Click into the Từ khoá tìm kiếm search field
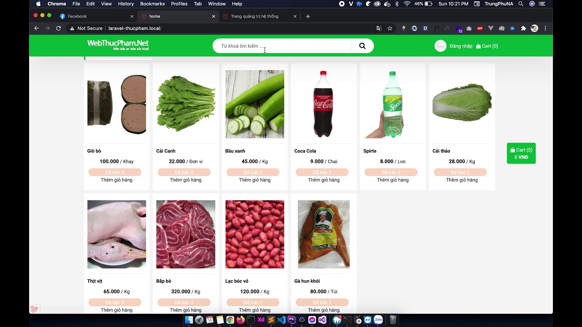Screen dimensions: 582x327 point(282,46)
